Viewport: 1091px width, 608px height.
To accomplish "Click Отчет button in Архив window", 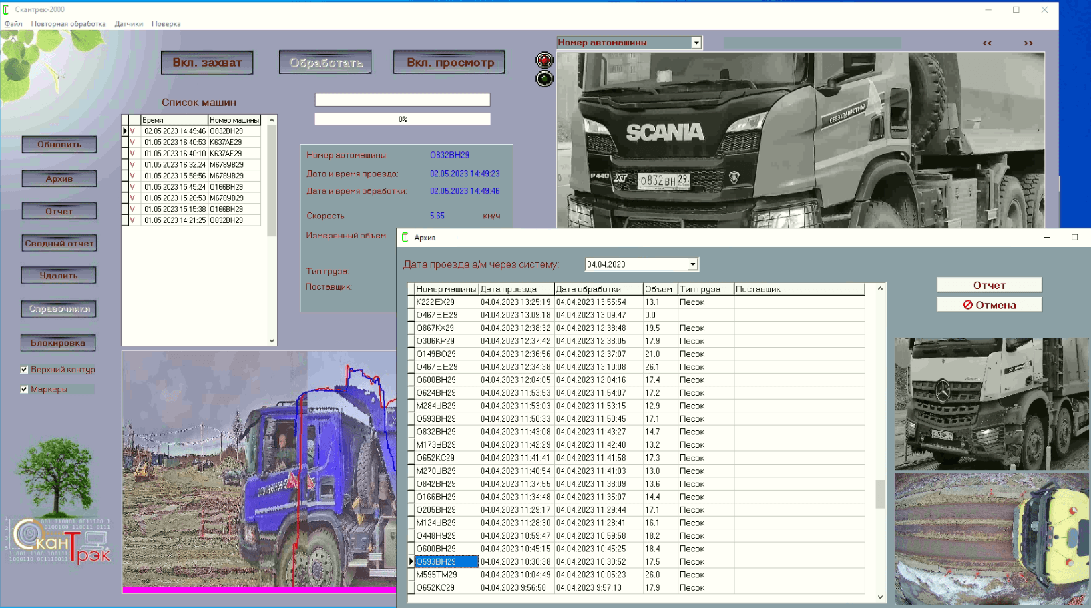I will [989, 285].
